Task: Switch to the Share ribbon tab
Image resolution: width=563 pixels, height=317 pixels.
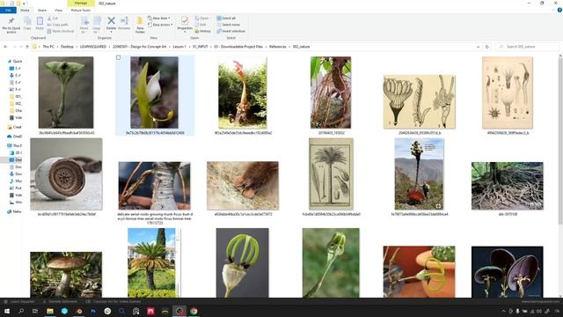Action: tap(42, 10)
